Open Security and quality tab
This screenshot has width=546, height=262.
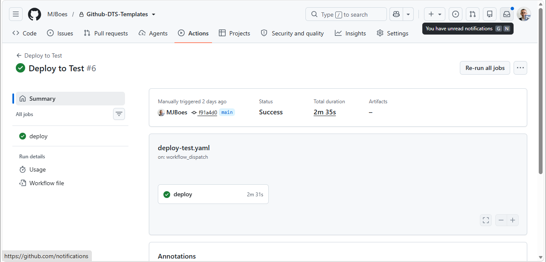coord(292,33)
